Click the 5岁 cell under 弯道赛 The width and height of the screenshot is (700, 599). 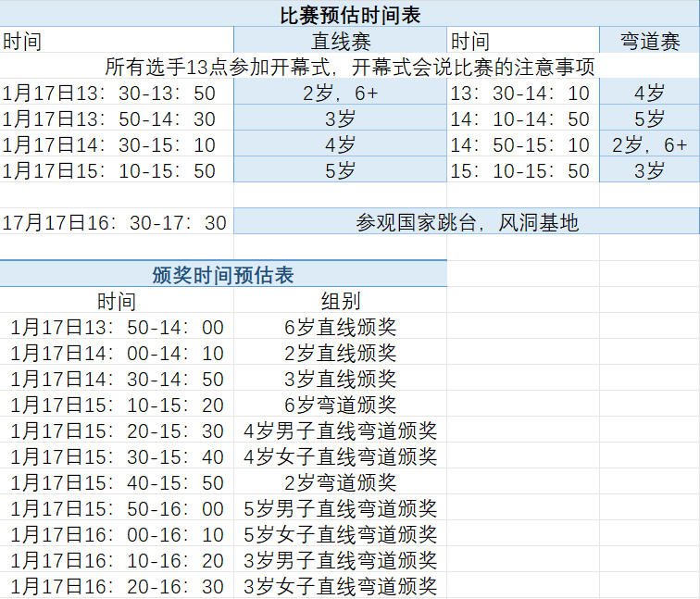coord(649,119)
